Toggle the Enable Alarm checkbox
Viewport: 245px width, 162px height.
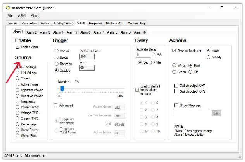(17, 47)
